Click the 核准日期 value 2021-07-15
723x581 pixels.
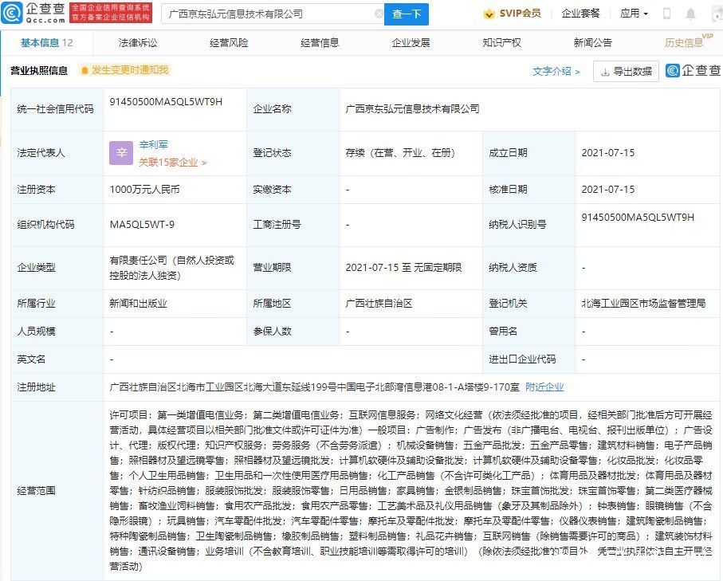(607, 190)
